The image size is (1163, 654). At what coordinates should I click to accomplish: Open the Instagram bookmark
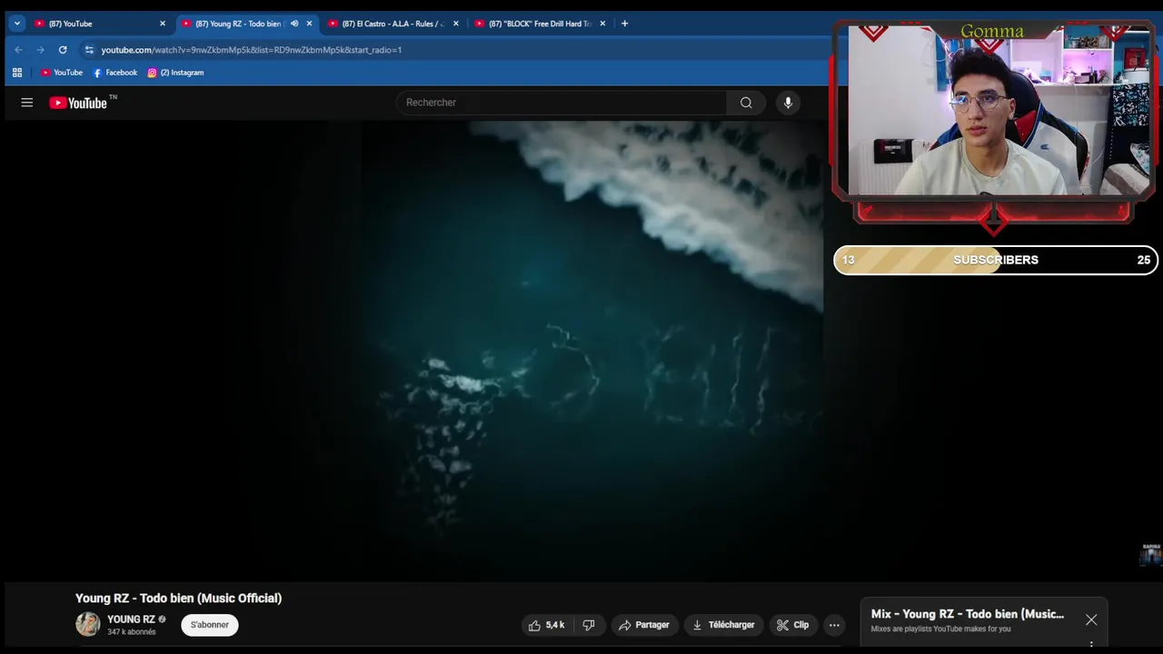pos(175,73)
